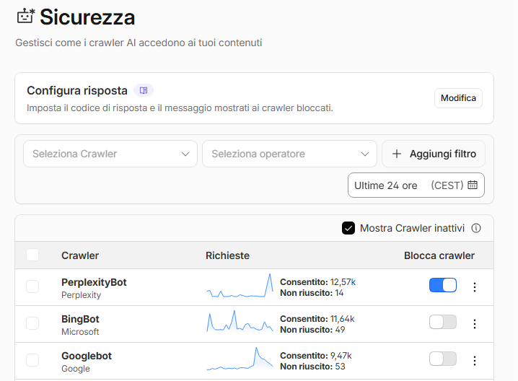Click the Non riuscito: 14 value

312,293
